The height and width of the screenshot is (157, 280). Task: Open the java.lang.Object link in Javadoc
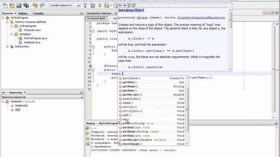131,10
